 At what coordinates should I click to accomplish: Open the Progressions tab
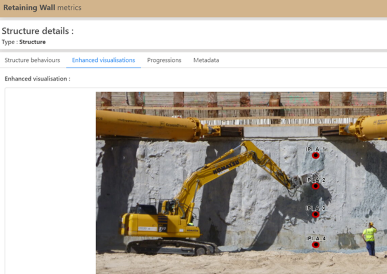pos(164,60)
